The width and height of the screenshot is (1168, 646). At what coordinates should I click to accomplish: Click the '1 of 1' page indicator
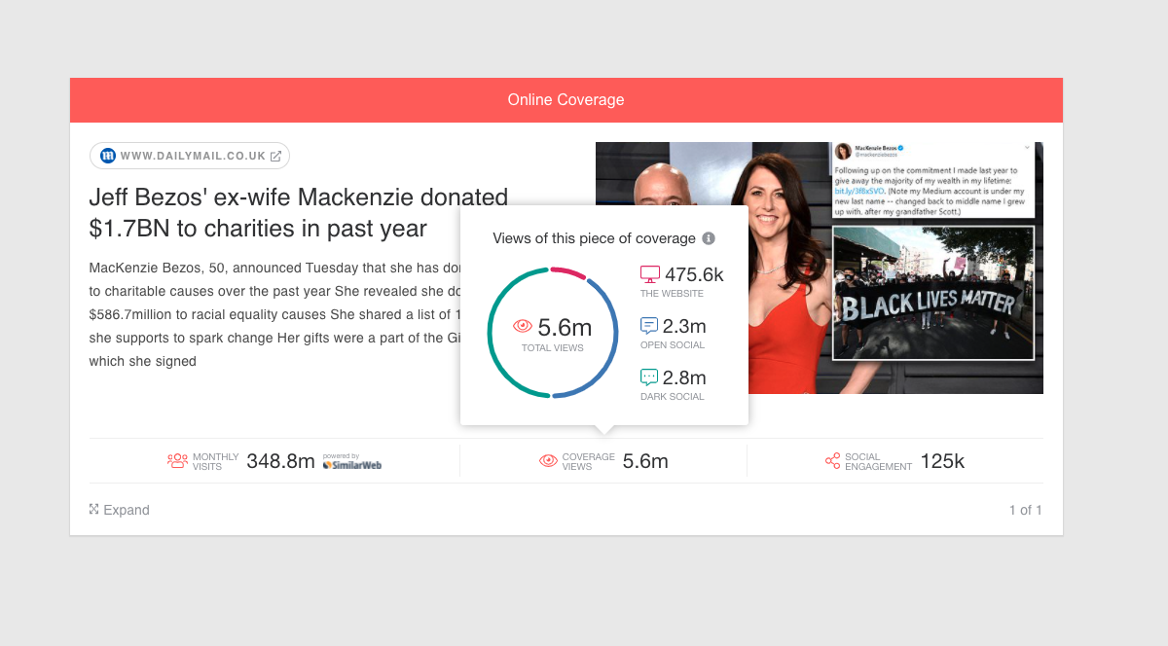[x=1025, y=510]
